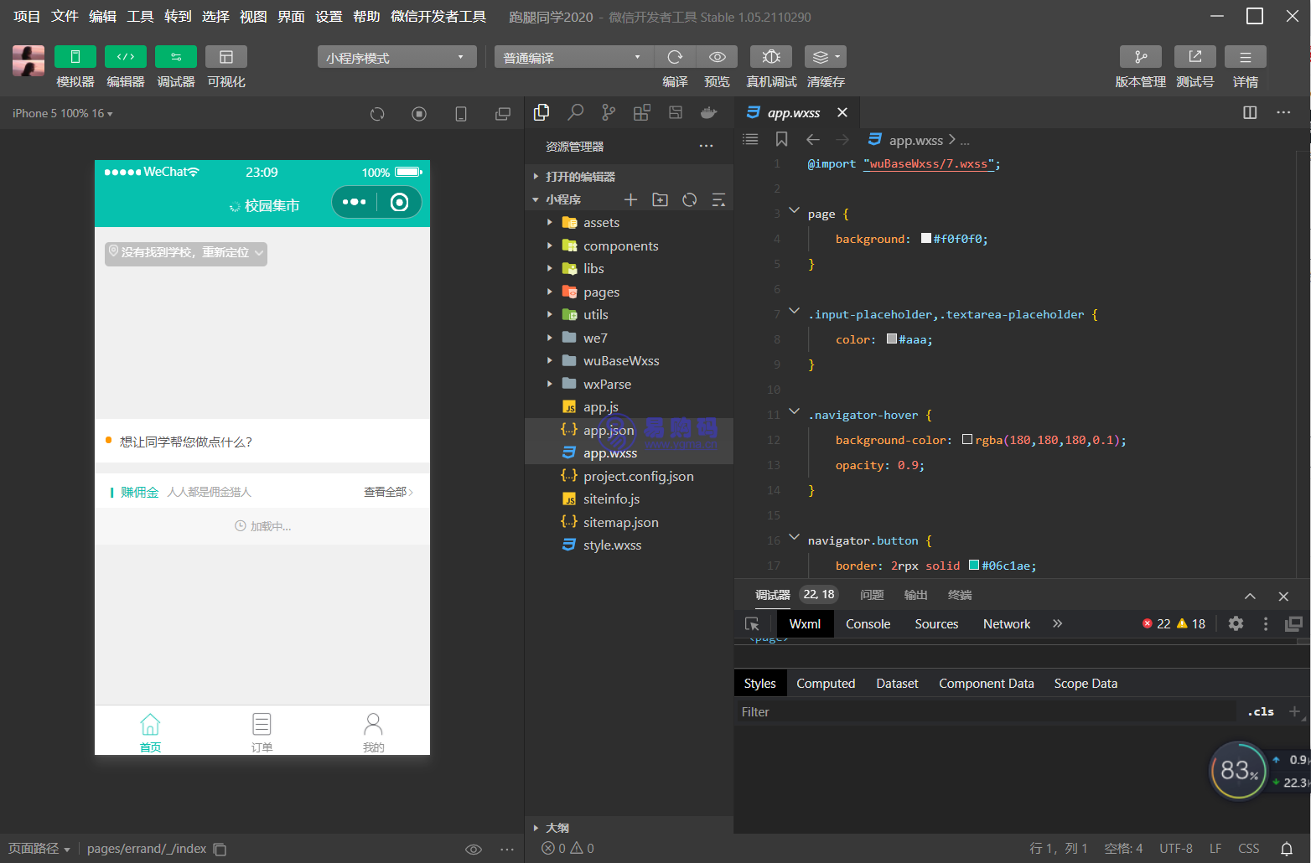Viewport: 1311px width, 863px height.
Task: Click the search icon in editor sidebar
Action: tap(576, 112)
